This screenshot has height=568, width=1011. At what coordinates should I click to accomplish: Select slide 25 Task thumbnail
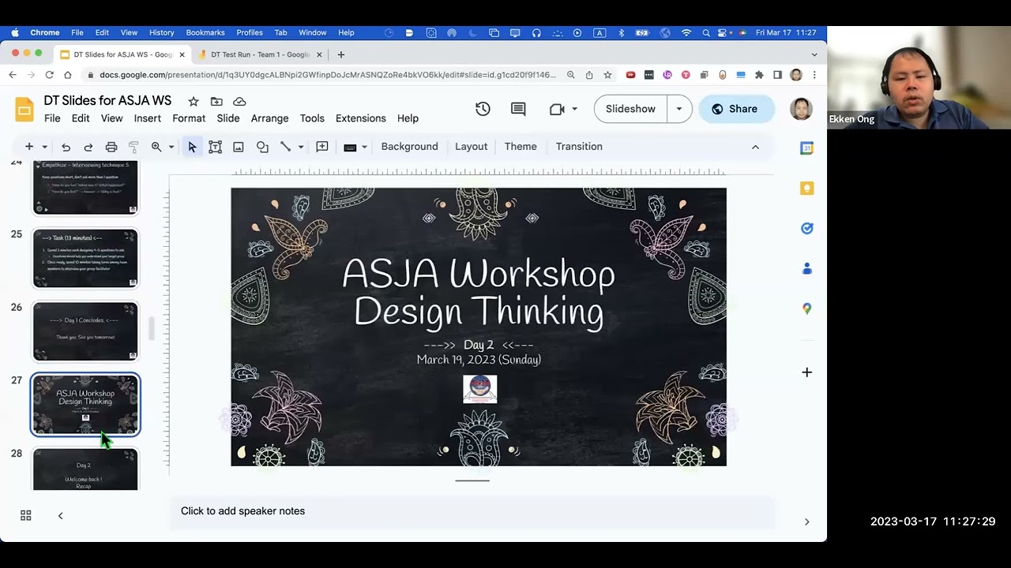coord(85,258)
